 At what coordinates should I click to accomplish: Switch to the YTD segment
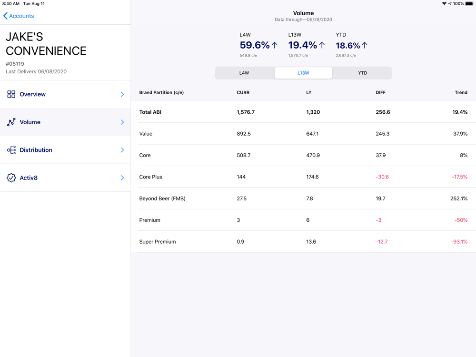(x=362, y=73)
